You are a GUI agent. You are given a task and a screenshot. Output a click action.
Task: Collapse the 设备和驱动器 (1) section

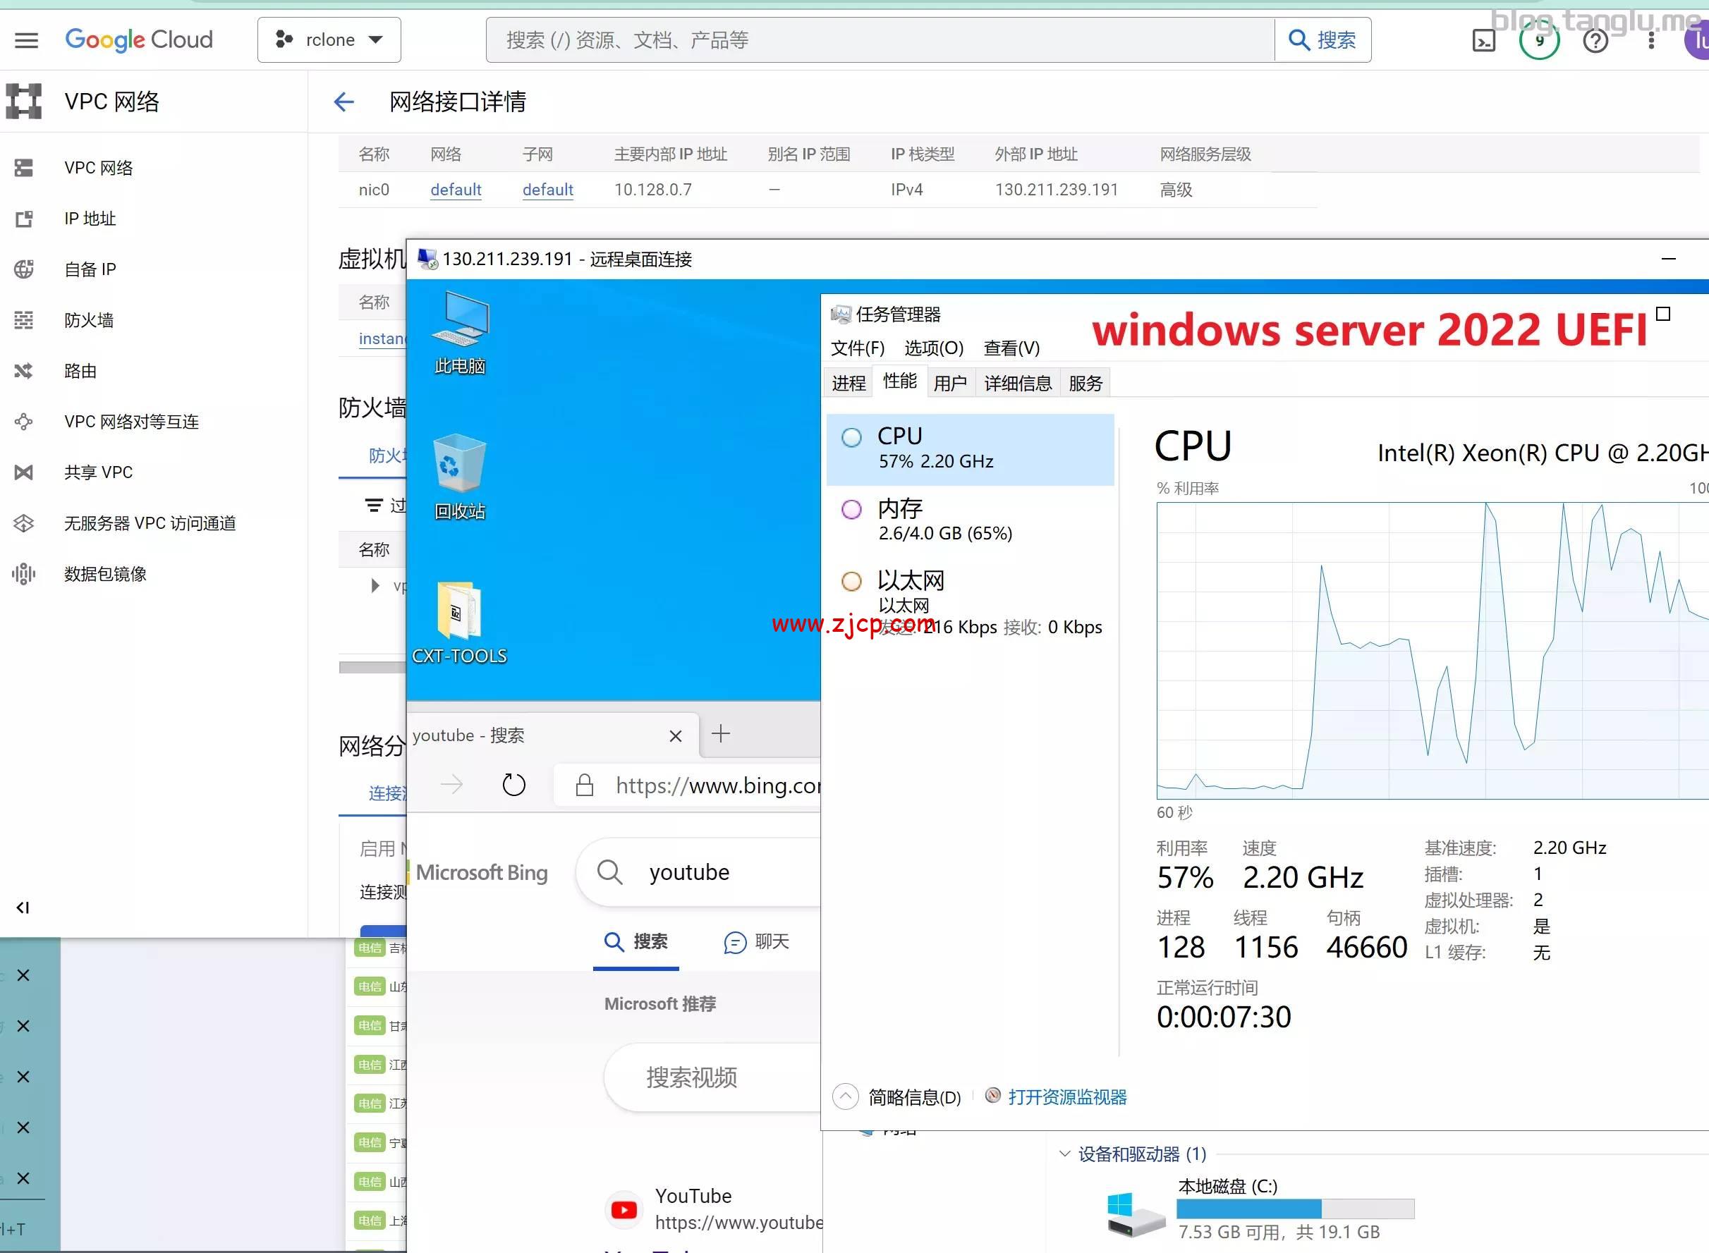[1065, 1154]
